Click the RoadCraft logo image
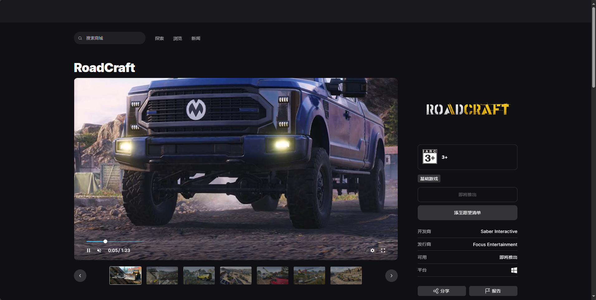Image resolution: width=596 pixels, height=300 pixels. coord(467,109)
